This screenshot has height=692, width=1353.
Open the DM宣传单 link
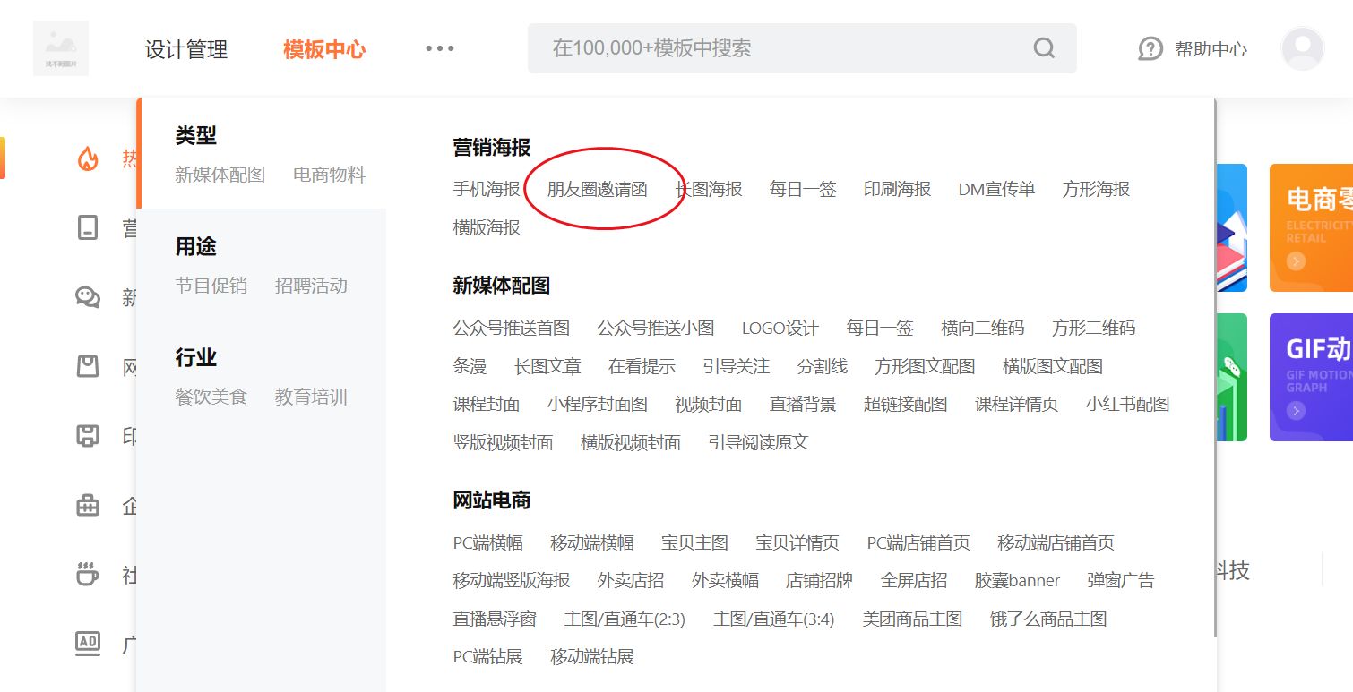[x=996, y=190]
